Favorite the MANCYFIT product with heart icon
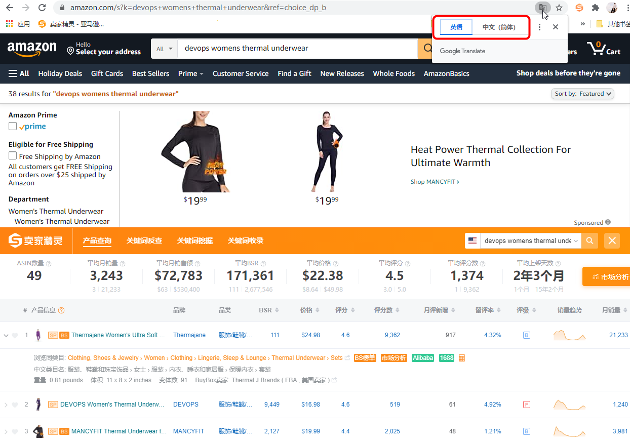 15,432
